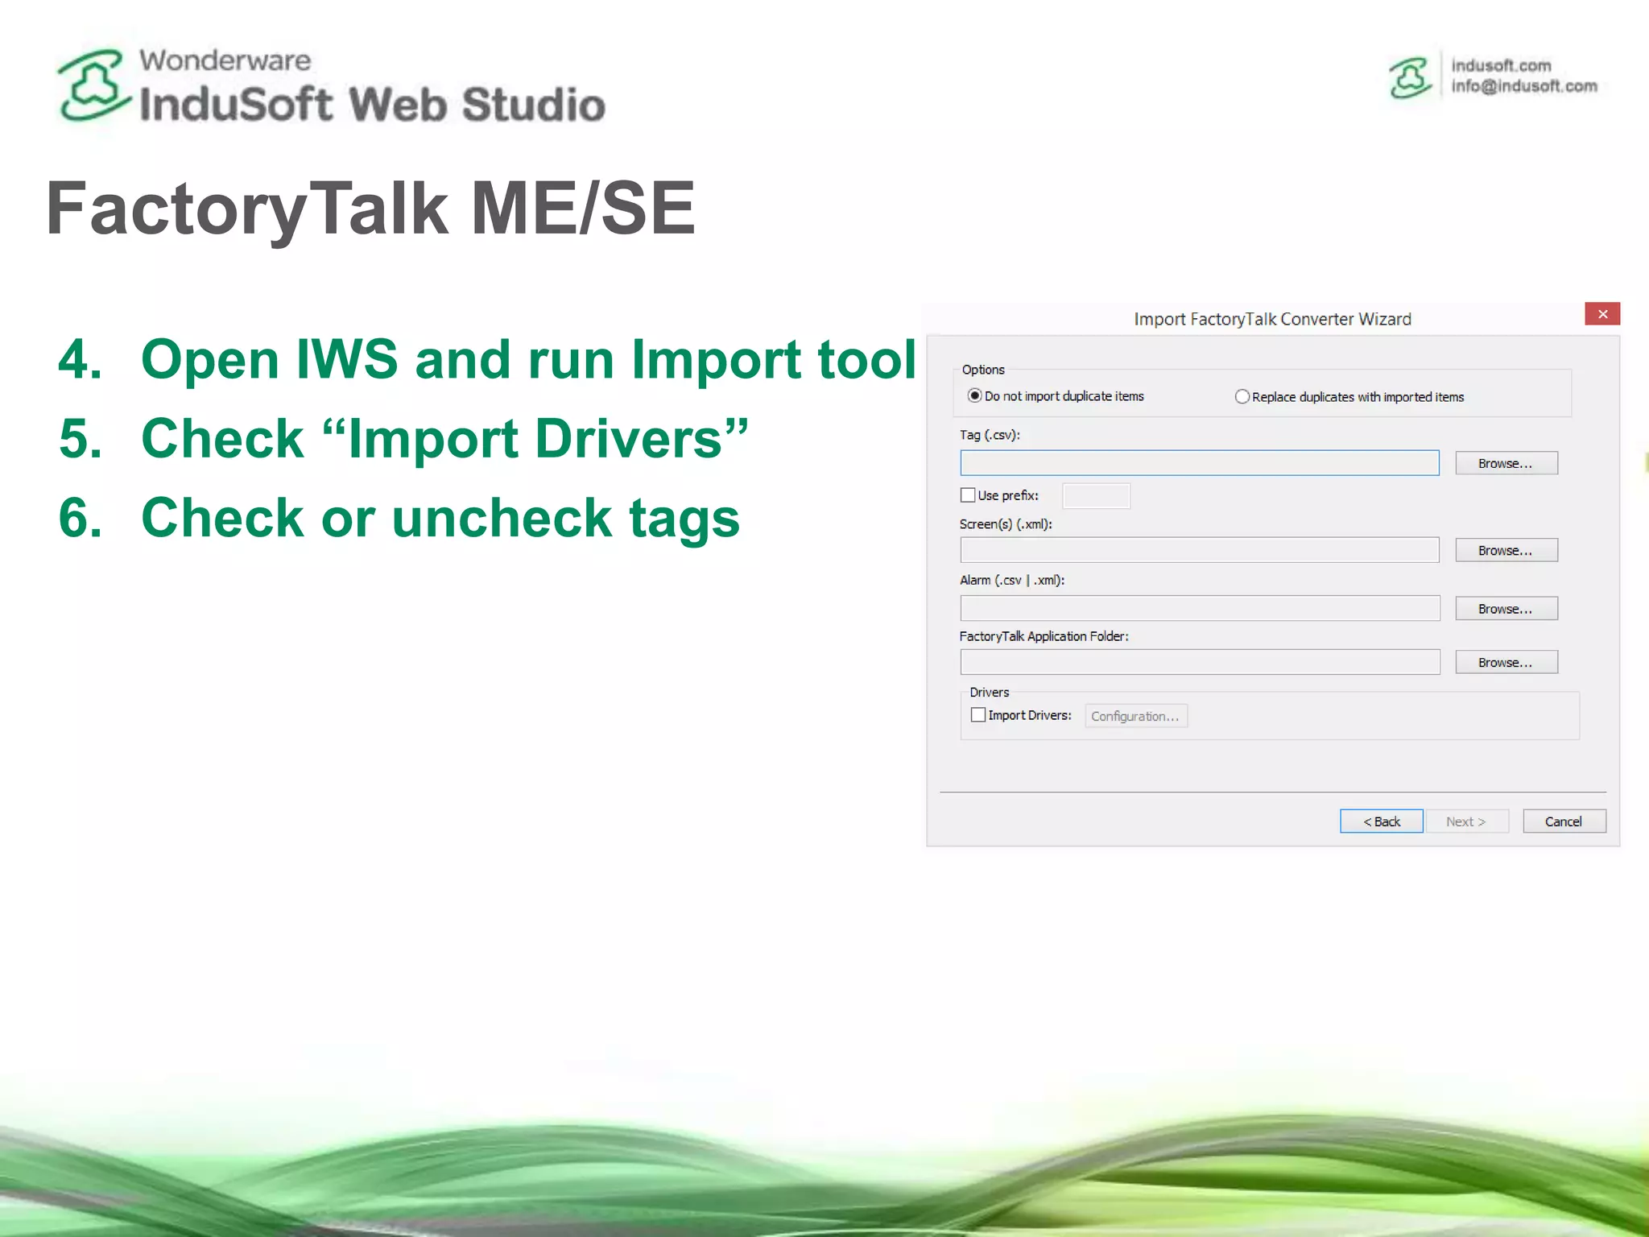1649x1237 pixels.
Task: Enable the Use prefix checkbox
Action: [x=968, y=495]
